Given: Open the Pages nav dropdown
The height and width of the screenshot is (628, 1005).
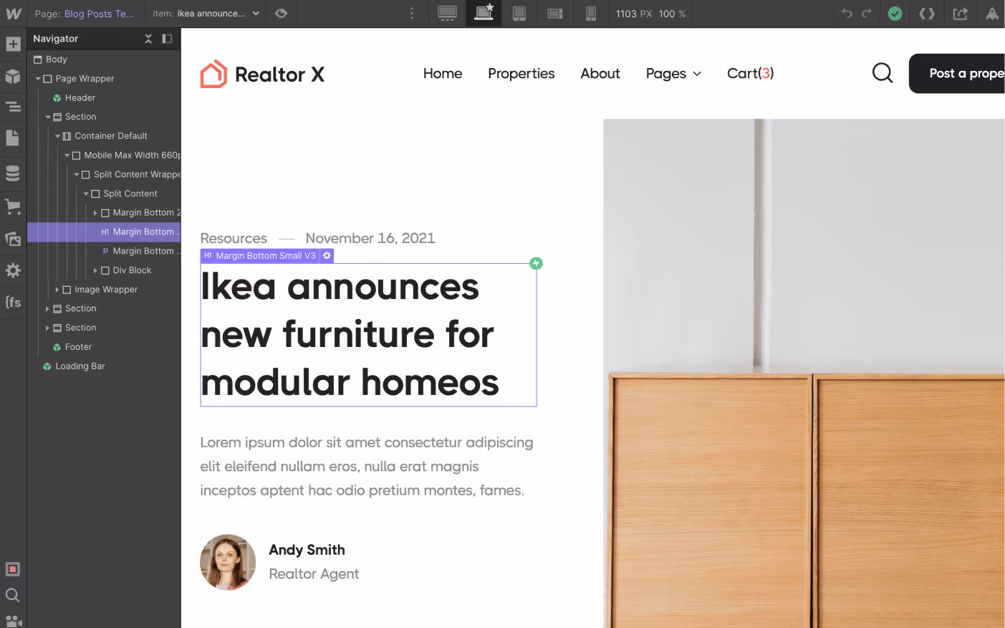Looking at the screenshot, I should pyautogui.click(x=674, y=73).
